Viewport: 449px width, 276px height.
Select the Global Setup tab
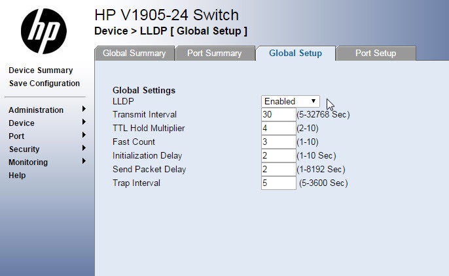(296, 54)
